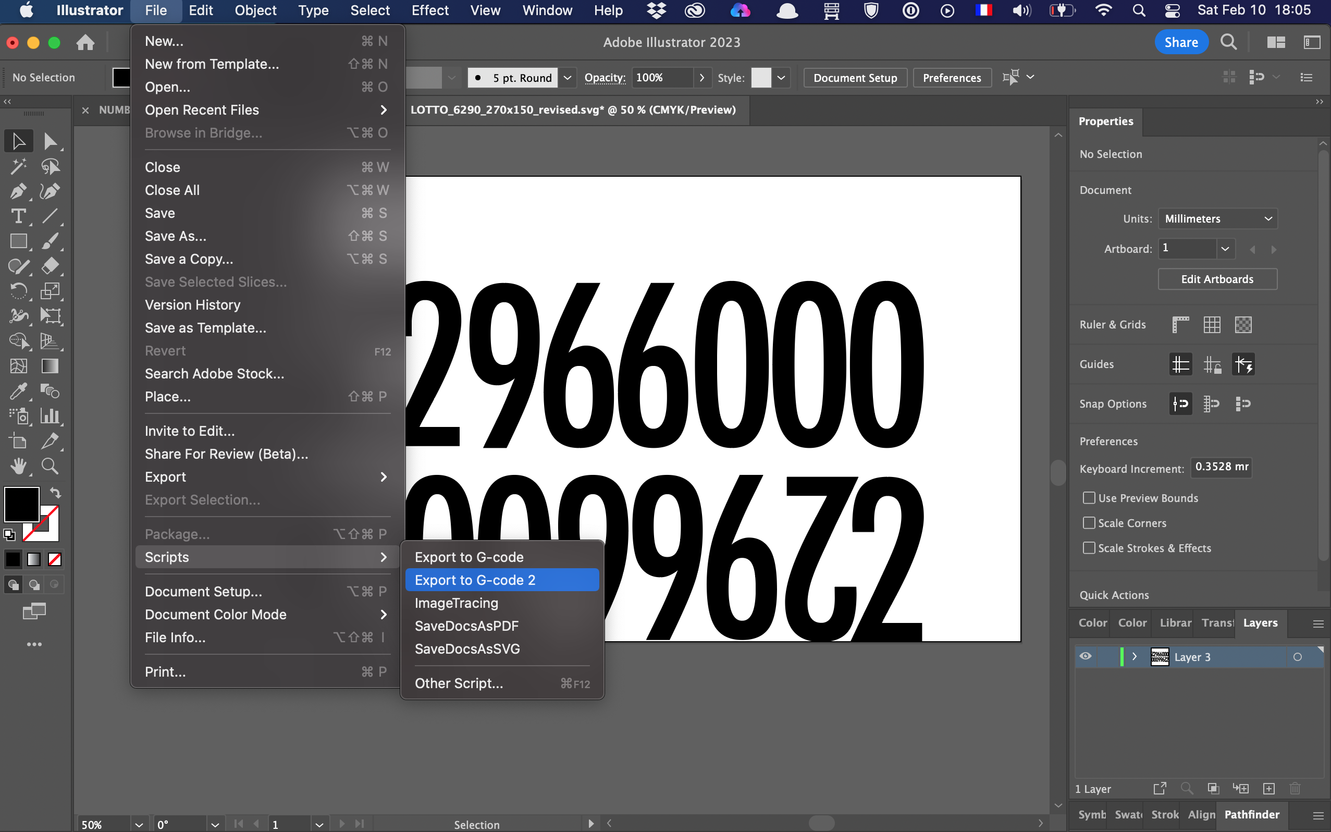1331x832 pixels.
Task: Select the Direct Selection tool
Action: tap(50, 141)
